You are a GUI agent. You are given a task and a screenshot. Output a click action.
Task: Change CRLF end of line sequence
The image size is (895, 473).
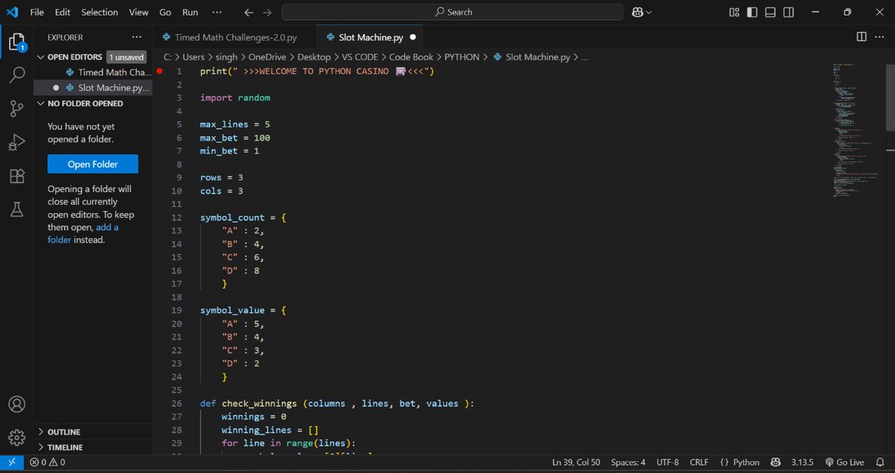coord(699,462)
